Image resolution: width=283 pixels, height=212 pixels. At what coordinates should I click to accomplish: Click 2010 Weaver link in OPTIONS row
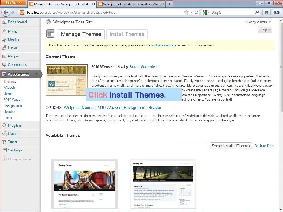tap(108, 108)
